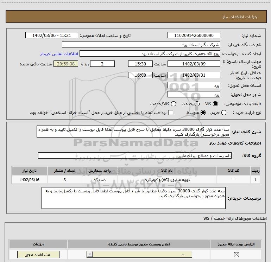
Task: Click the اطلاعات کالاهای مورد نیاز heading
Action: click(235, 143)
